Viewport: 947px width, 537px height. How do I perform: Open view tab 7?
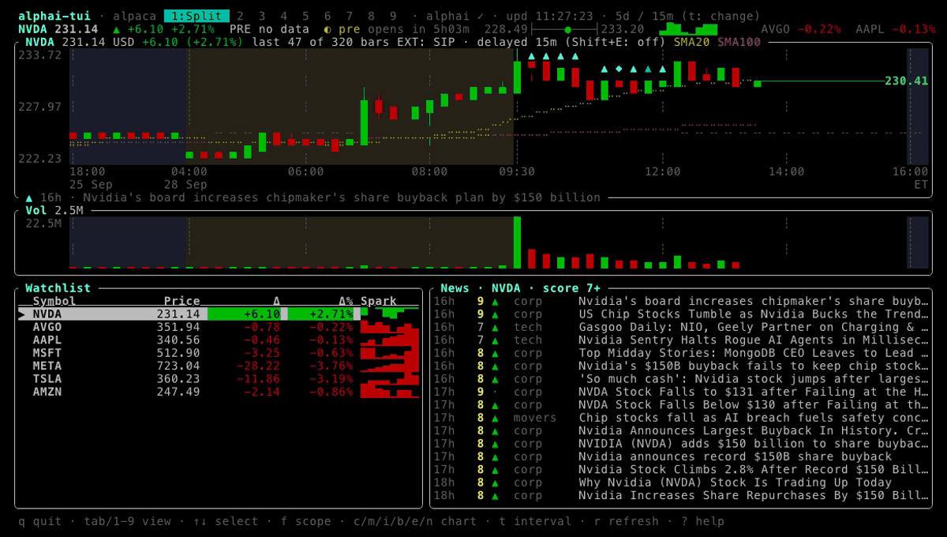pos(349,16)
